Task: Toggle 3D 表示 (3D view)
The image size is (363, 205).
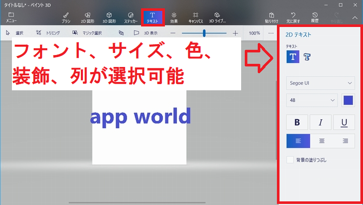Action: click(x=146, y=33)
